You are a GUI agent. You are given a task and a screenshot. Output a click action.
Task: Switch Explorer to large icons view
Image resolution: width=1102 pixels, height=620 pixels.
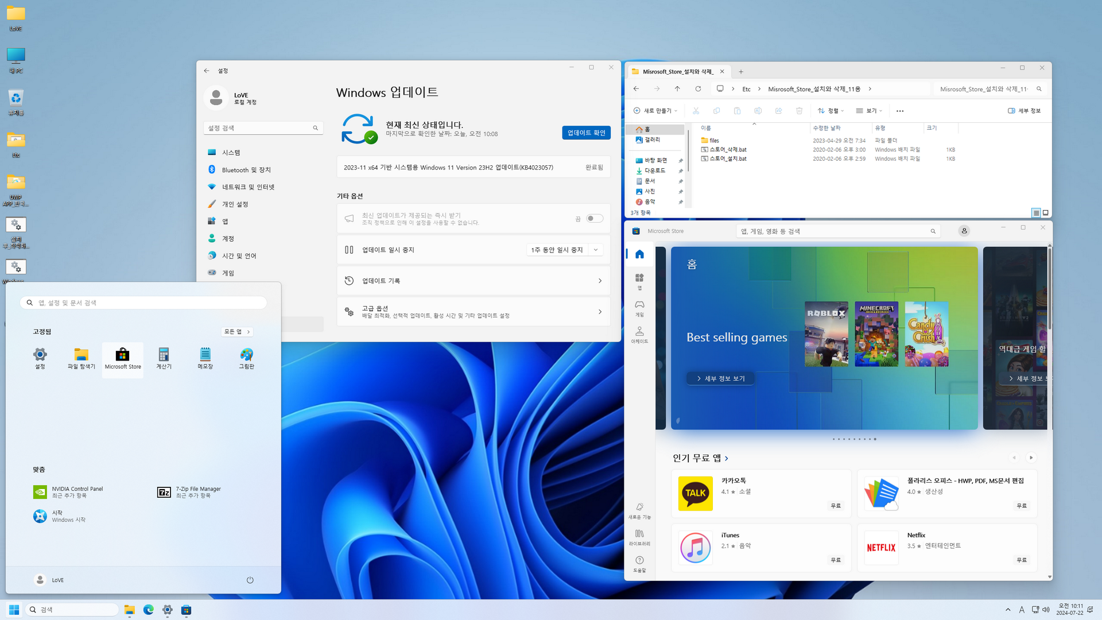(1046, 213)
